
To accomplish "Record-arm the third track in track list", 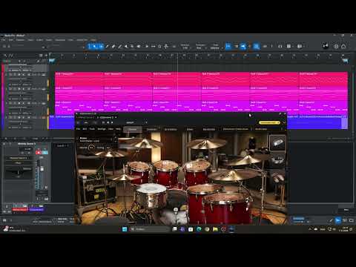I will tap(19, 103).
